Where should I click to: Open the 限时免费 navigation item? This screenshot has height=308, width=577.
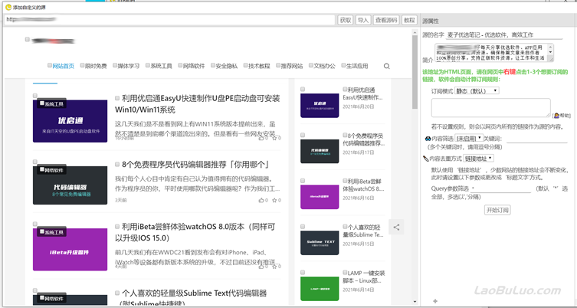pos(96,66)
